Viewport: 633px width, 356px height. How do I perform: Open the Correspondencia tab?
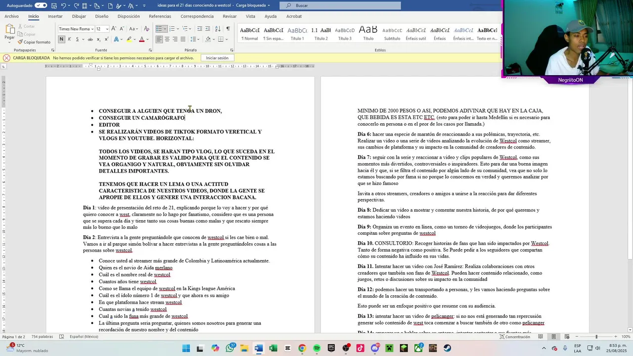pos(197,16)
